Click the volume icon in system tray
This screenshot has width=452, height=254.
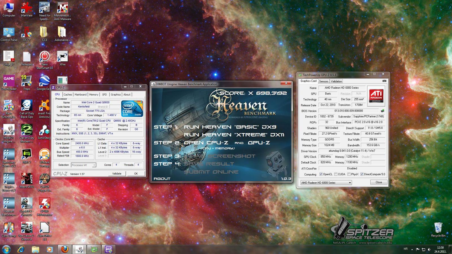point(429,249)
